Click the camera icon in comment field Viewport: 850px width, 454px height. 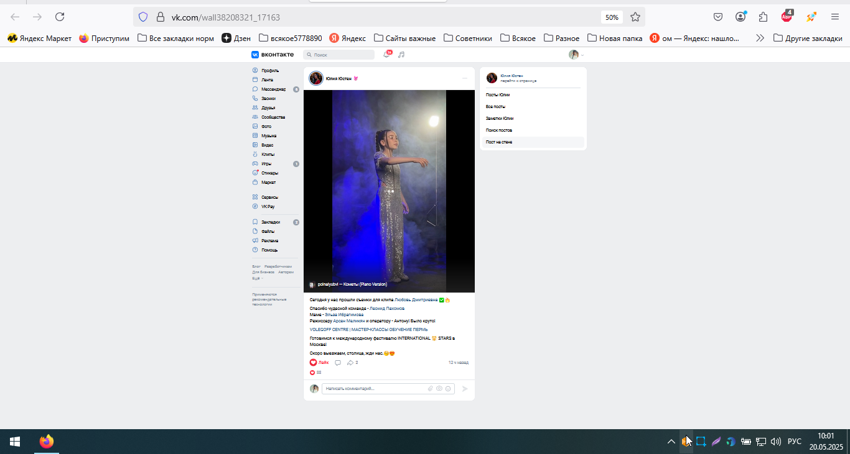coord(439,389)
